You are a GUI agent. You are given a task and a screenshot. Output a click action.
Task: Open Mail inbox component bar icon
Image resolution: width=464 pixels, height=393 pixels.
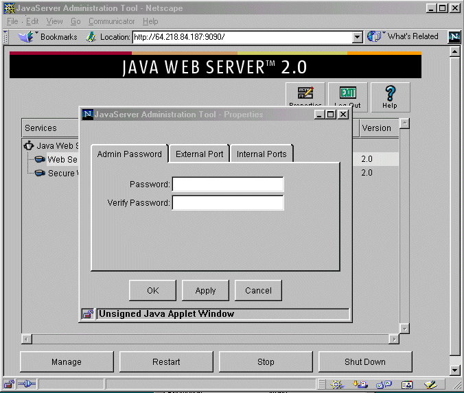(360, 384)
